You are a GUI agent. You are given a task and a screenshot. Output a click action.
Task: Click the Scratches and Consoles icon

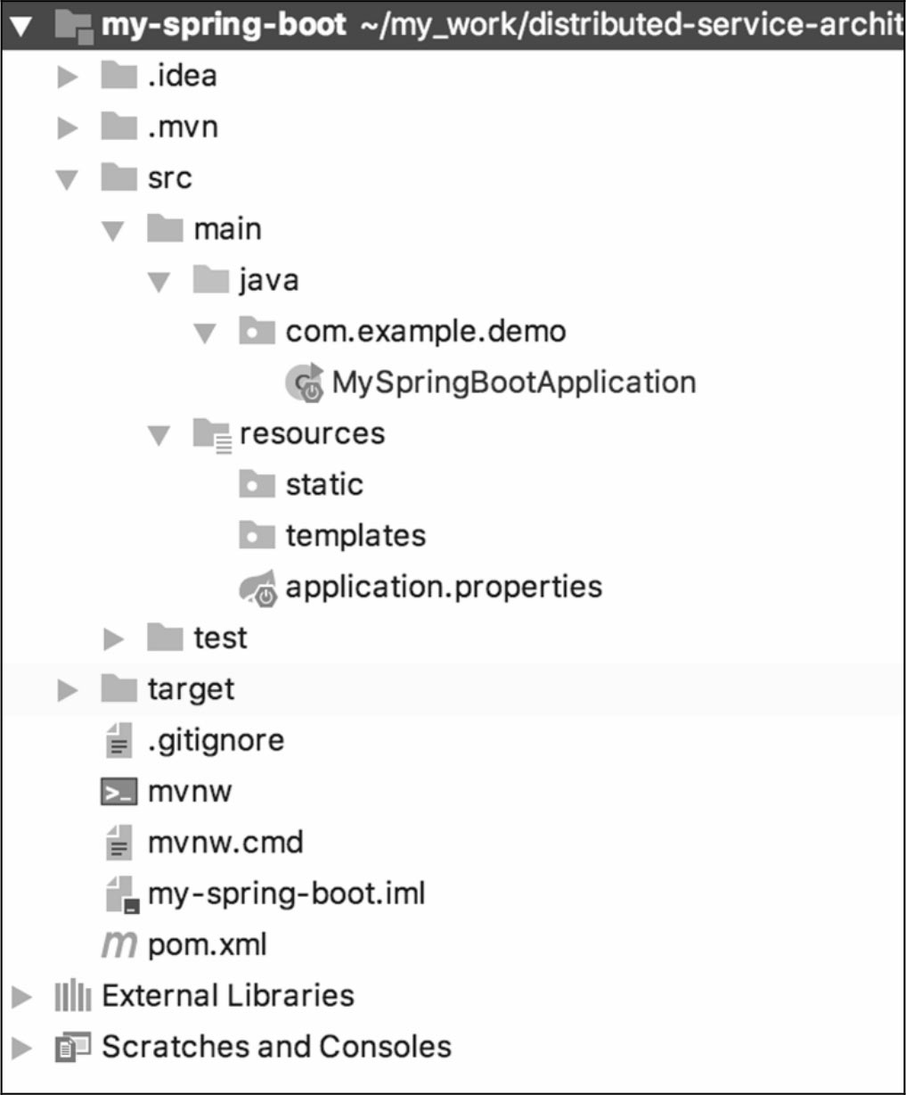click(73, 1047)
